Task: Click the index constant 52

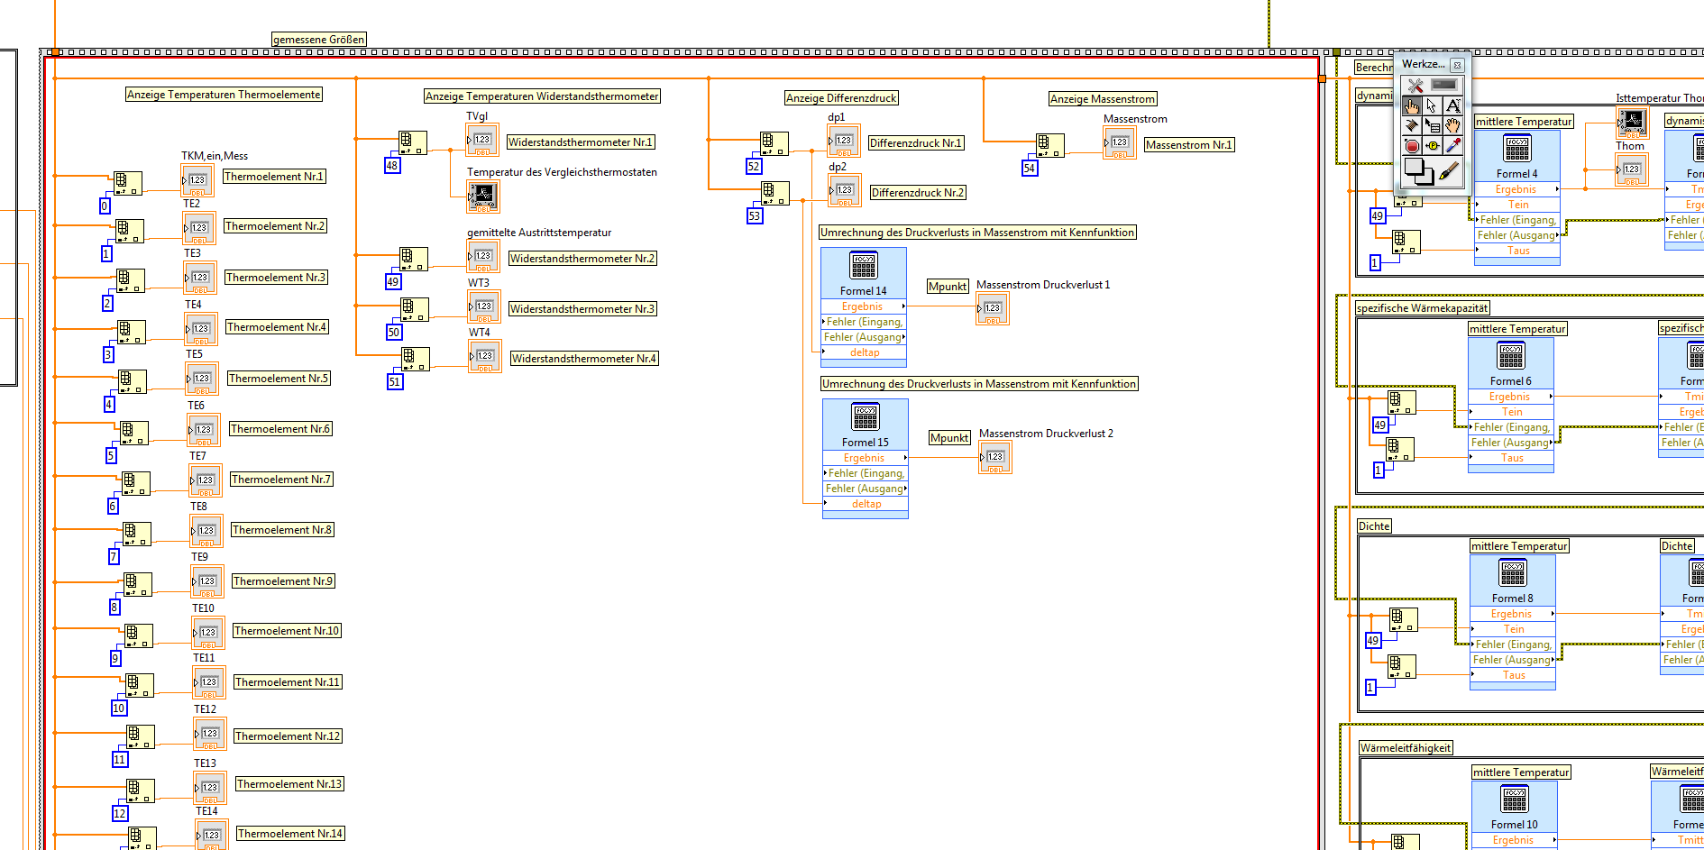Action: [754, 167]
